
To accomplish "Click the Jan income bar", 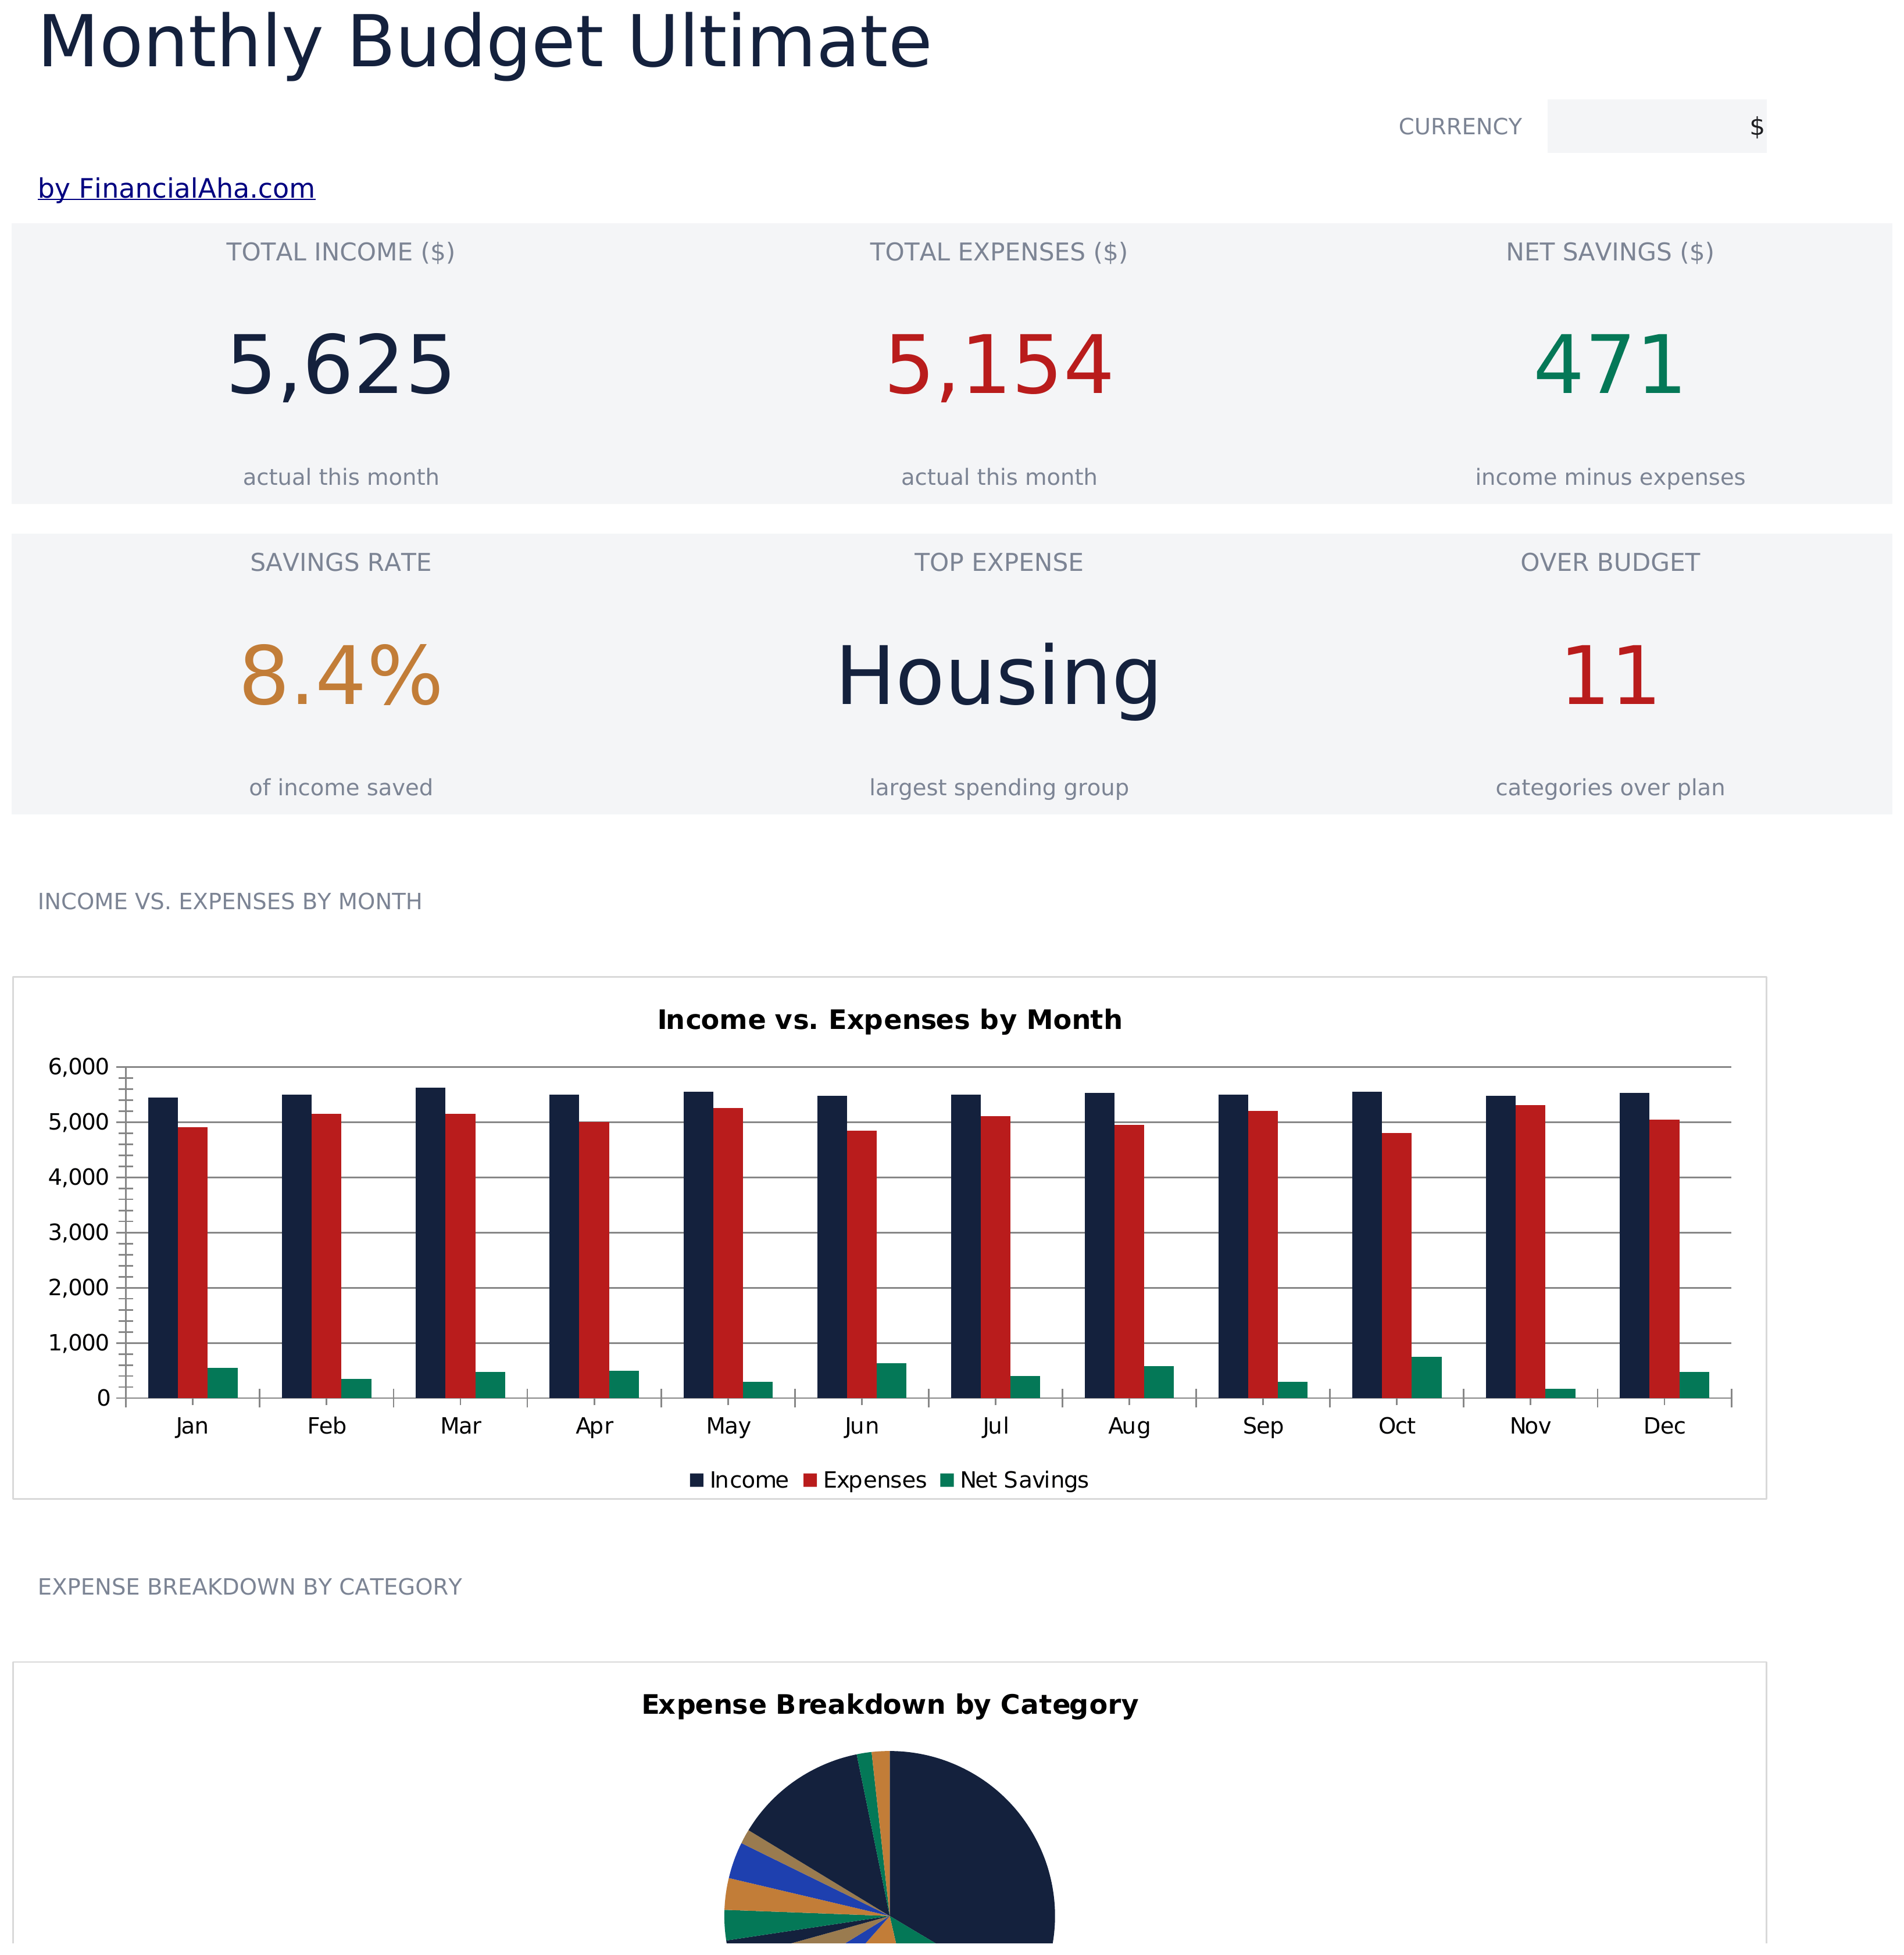I will (x=162, y=1248).
